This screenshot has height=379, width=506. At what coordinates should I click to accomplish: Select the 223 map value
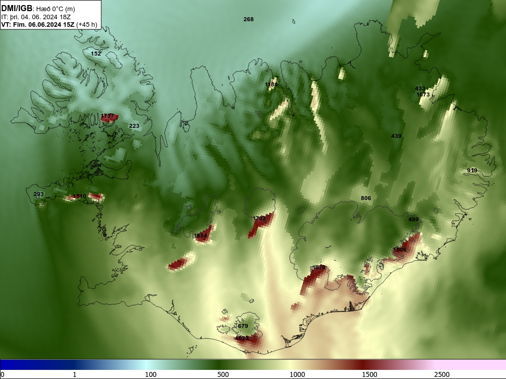point(134,126)
